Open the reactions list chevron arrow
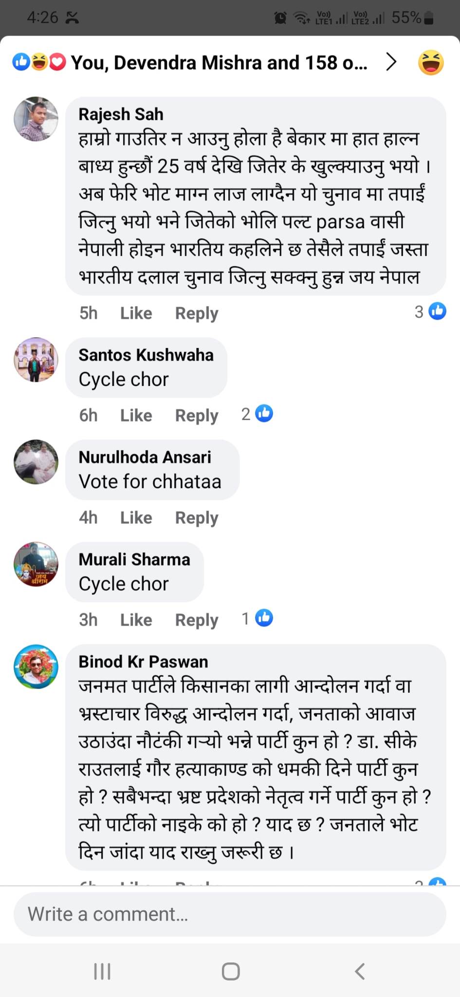This screenshot has width=460, height=997. pos(391,62)
